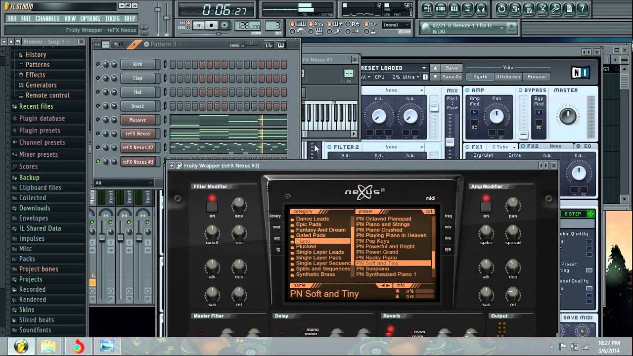The width and height of the screenshot is (633, 356).
Task: Mute the Kick channel with its green LED
Action: (98, 64)
